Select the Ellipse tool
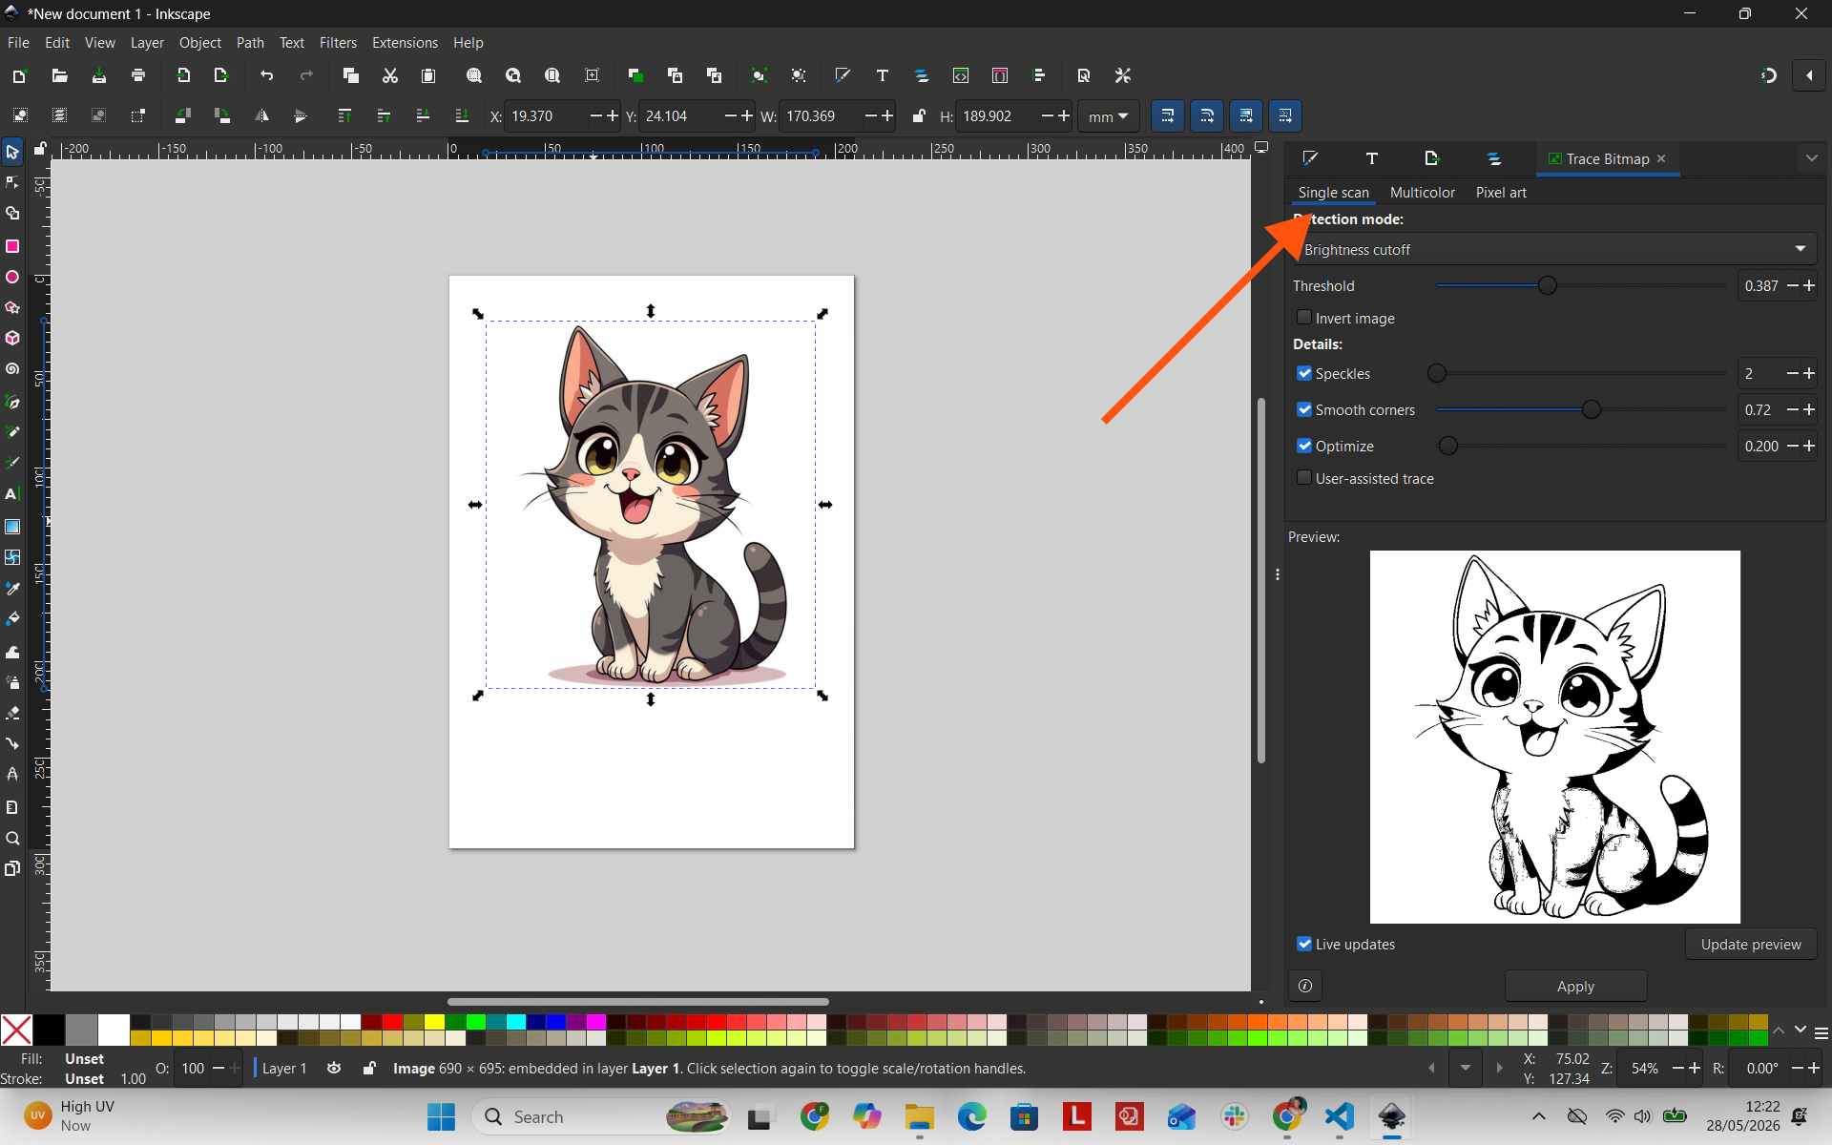1832x1145 pixels. [12, 277]
